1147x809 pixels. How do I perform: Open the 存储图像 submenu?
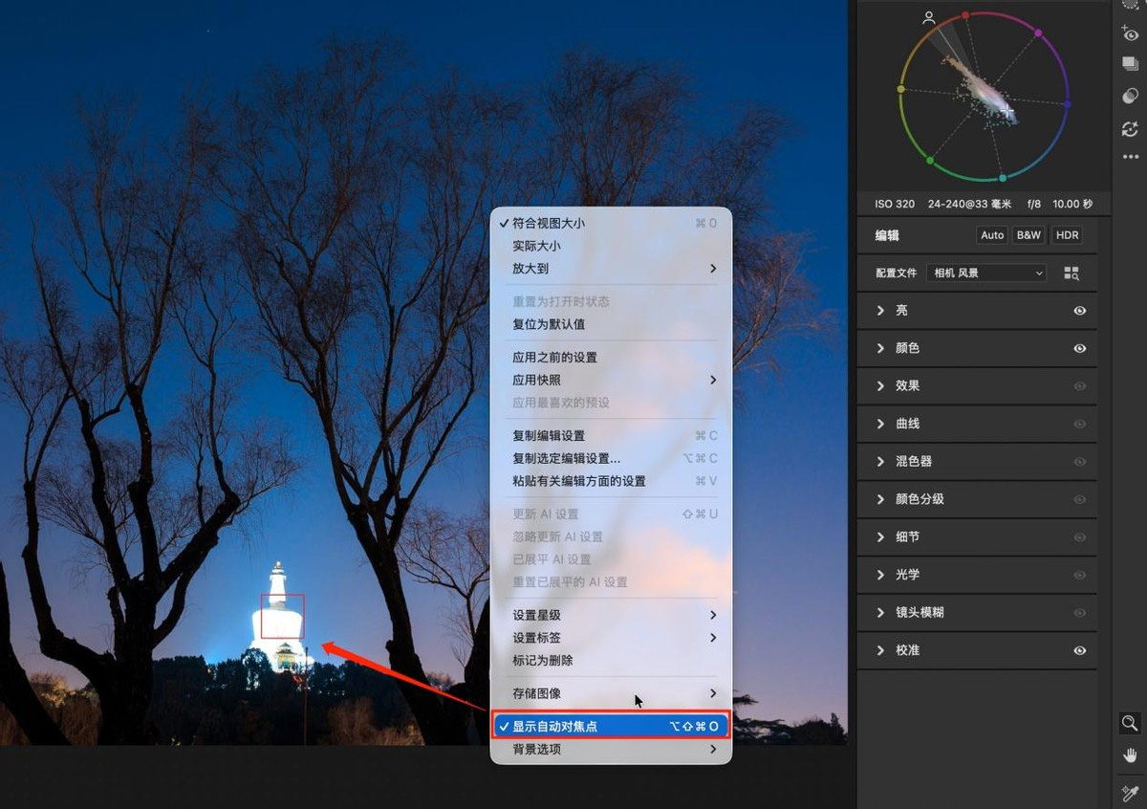pos(611,693)
